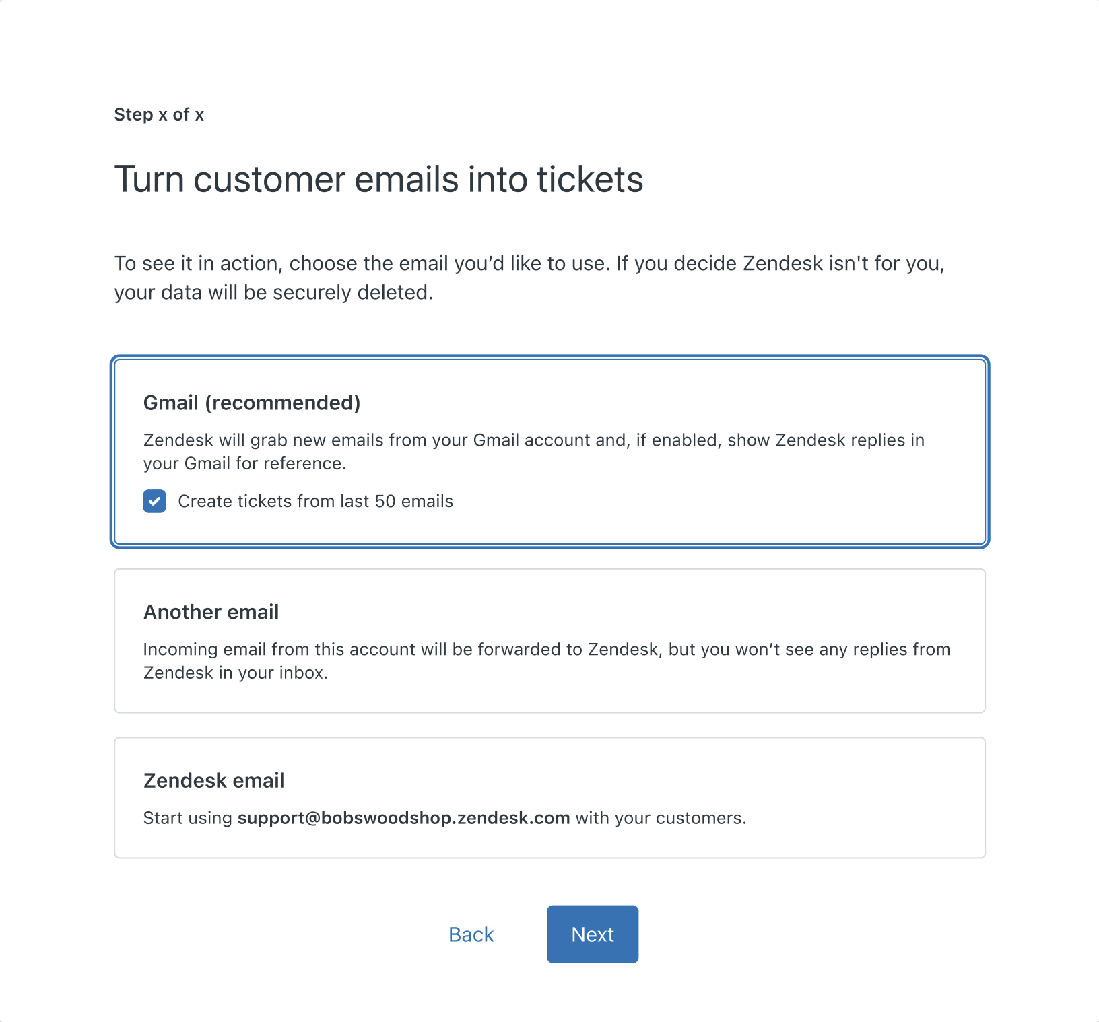Click the Another email forwarding description

pyautogui.click(x=547, y=660)
